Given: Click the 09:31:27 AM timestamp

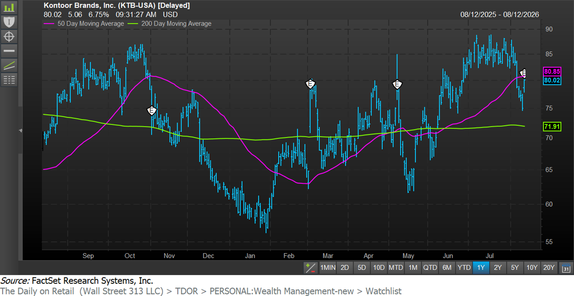Looking at the screenshot, I should coord(136,15).
